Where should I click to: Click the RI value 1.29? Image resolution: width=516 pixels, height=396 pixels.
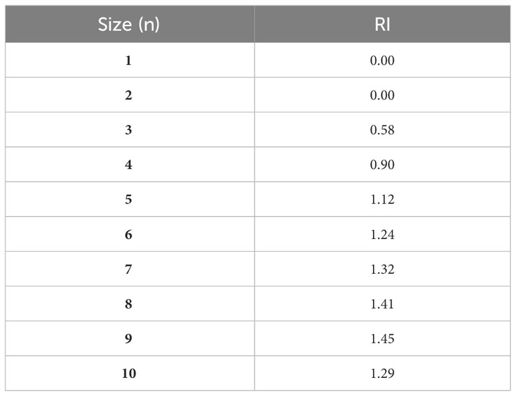(384, 373)
